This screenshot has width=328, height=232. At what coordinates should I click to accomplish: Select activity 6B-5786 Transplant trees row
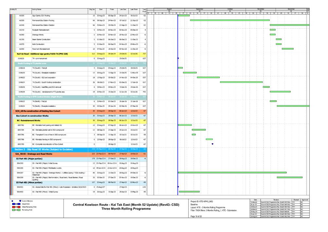49,135
